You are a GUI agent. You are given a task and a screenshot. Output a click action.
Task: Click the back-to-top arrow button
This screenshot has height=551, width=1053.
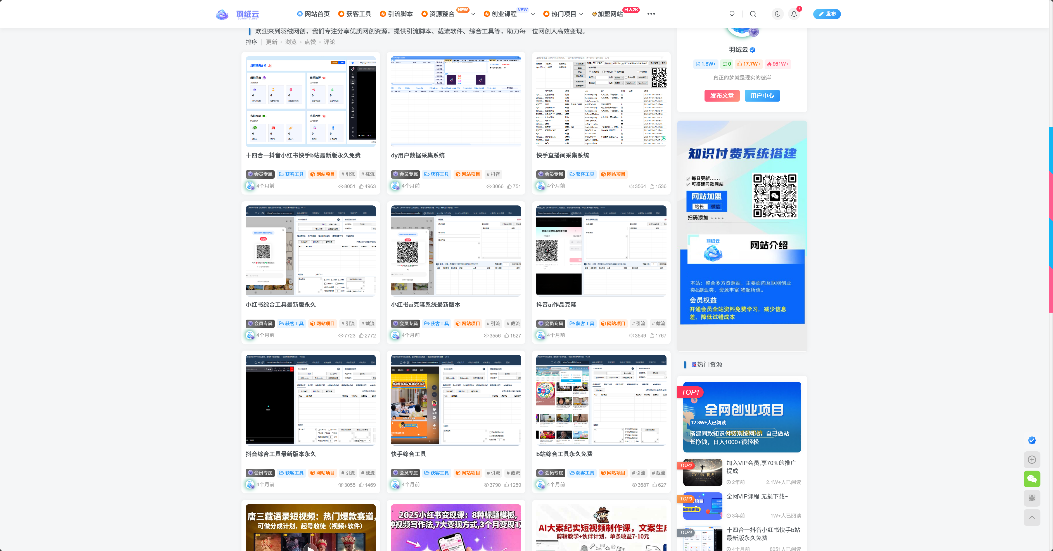click(x=1032, y=517)
